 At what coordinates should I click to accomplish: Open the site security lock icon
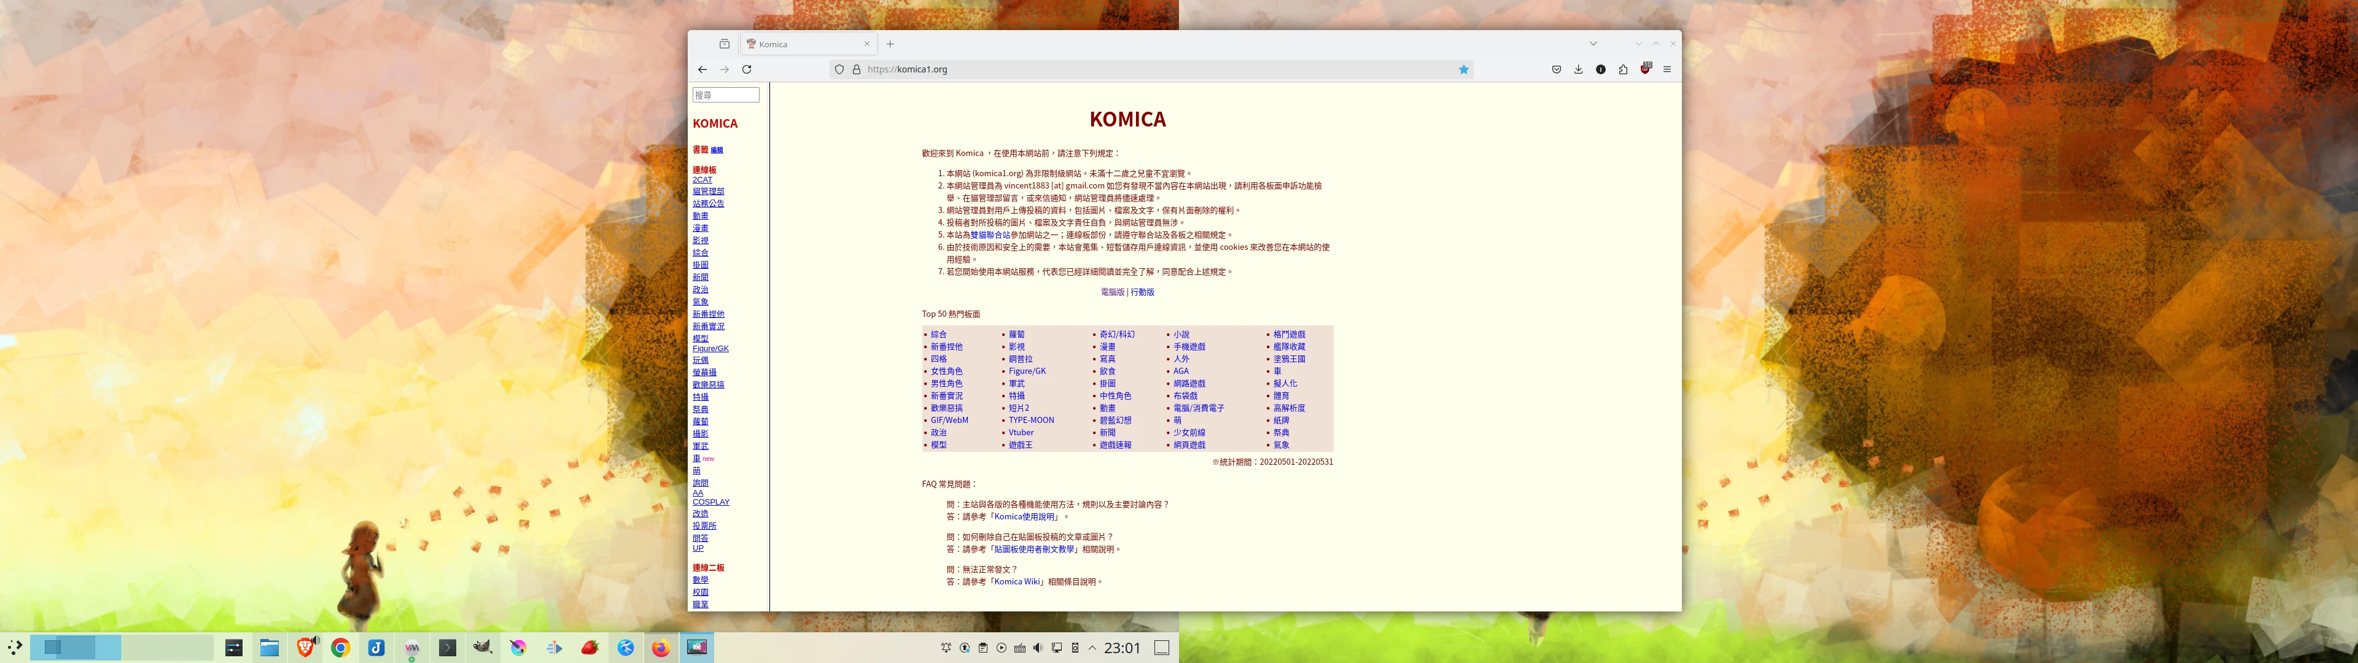857,69
